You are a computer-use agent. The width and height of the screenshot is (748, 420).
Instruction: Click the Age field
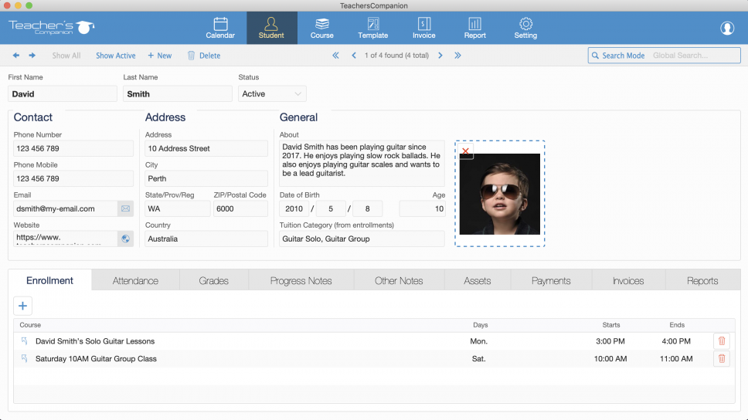(x=422, y=208)
